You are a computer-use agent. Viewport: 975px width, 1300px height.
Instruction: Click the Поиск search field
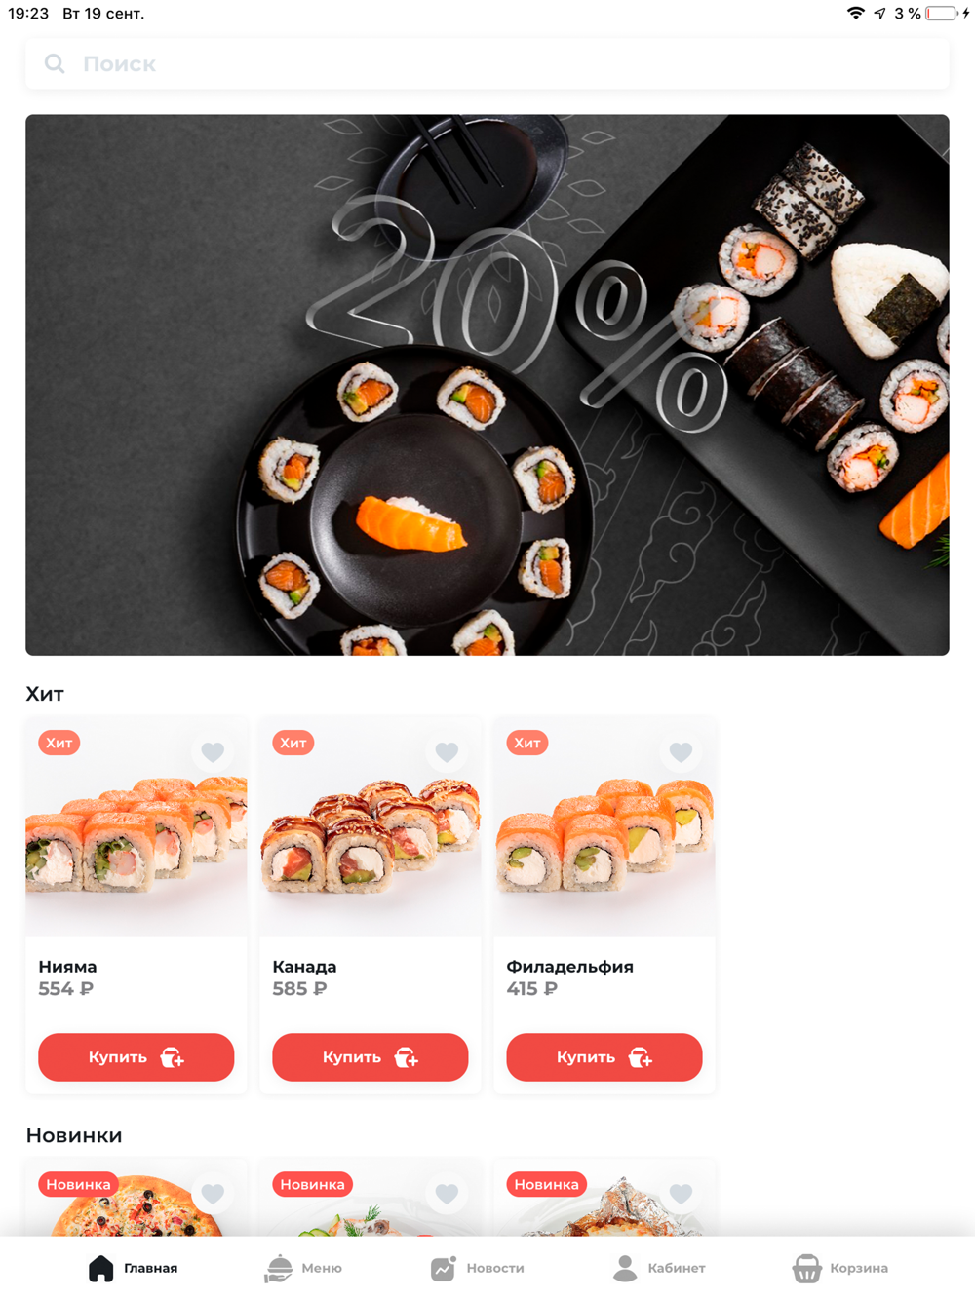click(487, 64)
